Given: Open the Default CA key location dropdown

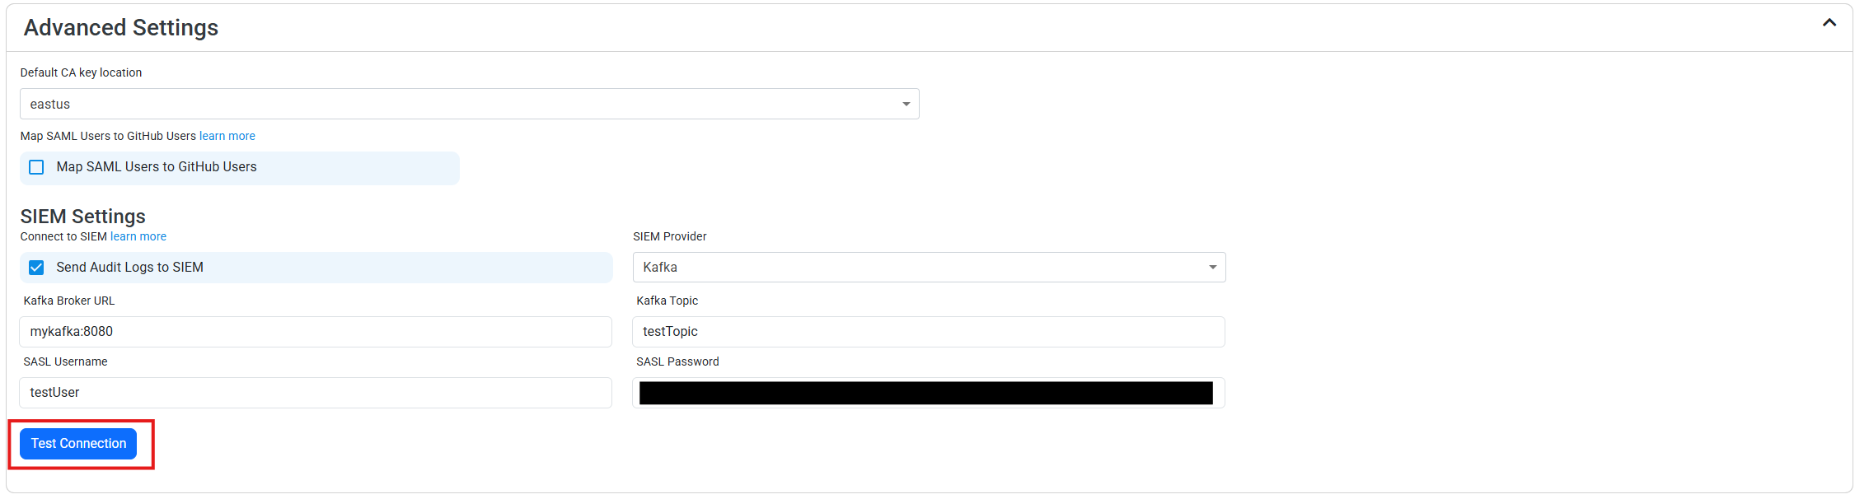Looking at the screenshot, I should pos(904,104).
